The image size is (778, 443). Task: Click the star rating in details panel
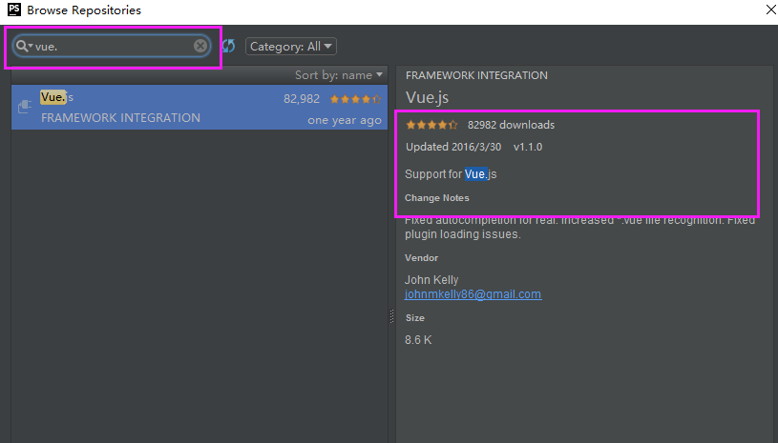pos(431,125)
